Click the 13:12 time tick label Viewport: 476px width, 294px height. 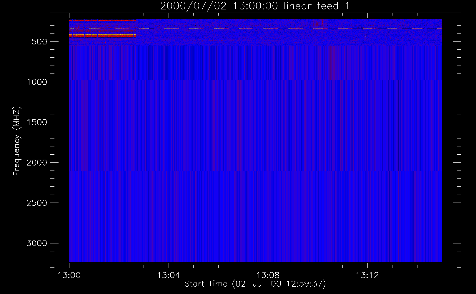(367, 275)
